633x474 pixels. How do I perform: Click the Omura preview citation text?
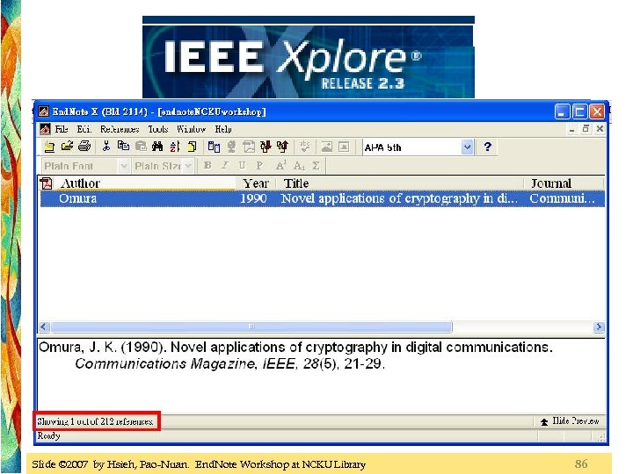click(295, 355)
